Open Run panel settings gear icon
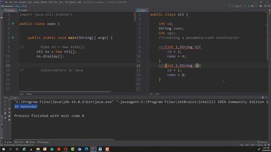This screenshot has width=271, height=152. click(263, 98)
